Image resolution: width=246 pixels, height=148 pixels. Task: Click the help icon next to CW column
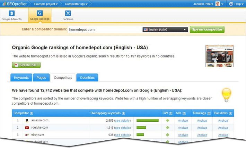click(171, 113)
